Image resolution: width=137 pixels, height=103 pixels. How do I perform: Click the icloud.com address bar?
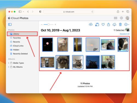(69, 12)
